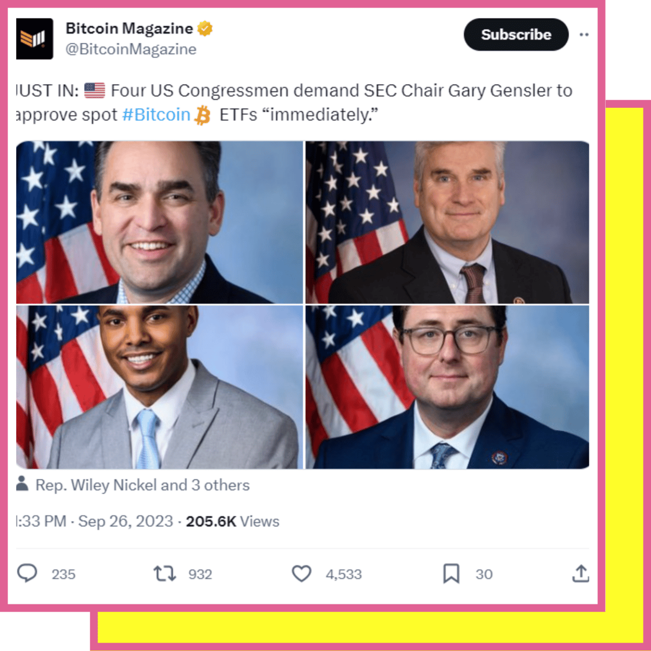
Task: Open the top-left congressman photo
Action: coord(160,222)
